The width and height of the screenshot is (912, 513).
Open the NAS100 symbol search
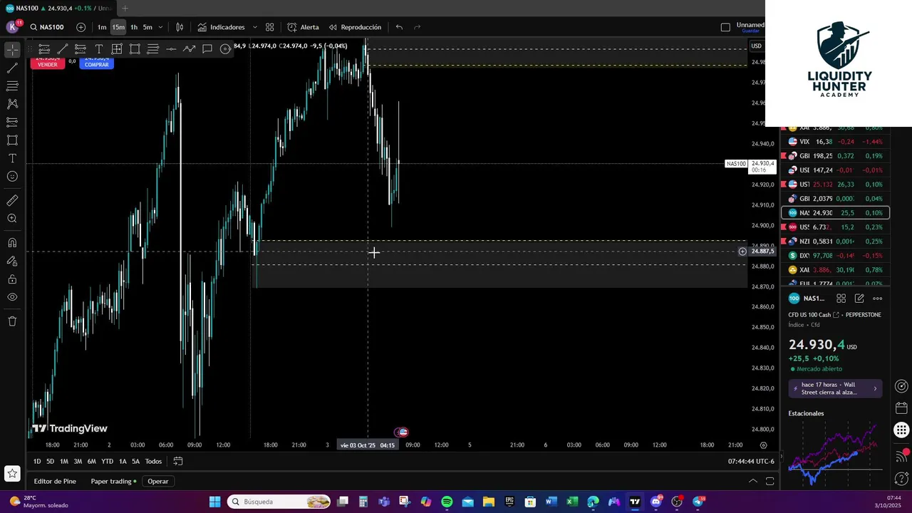(x=47, y=27)
